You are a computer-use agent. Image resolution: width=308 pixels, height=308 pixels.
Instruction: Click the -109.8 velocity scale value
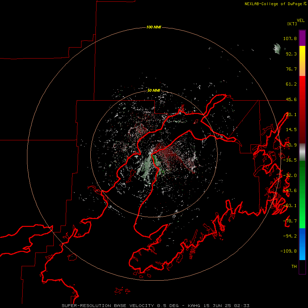(x=288, y=251)
